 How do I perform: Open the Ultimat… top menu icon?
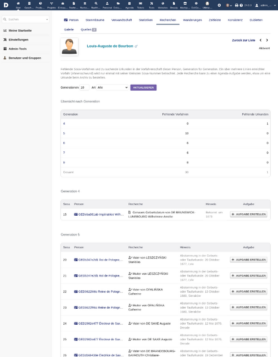(x=207, y=4)
